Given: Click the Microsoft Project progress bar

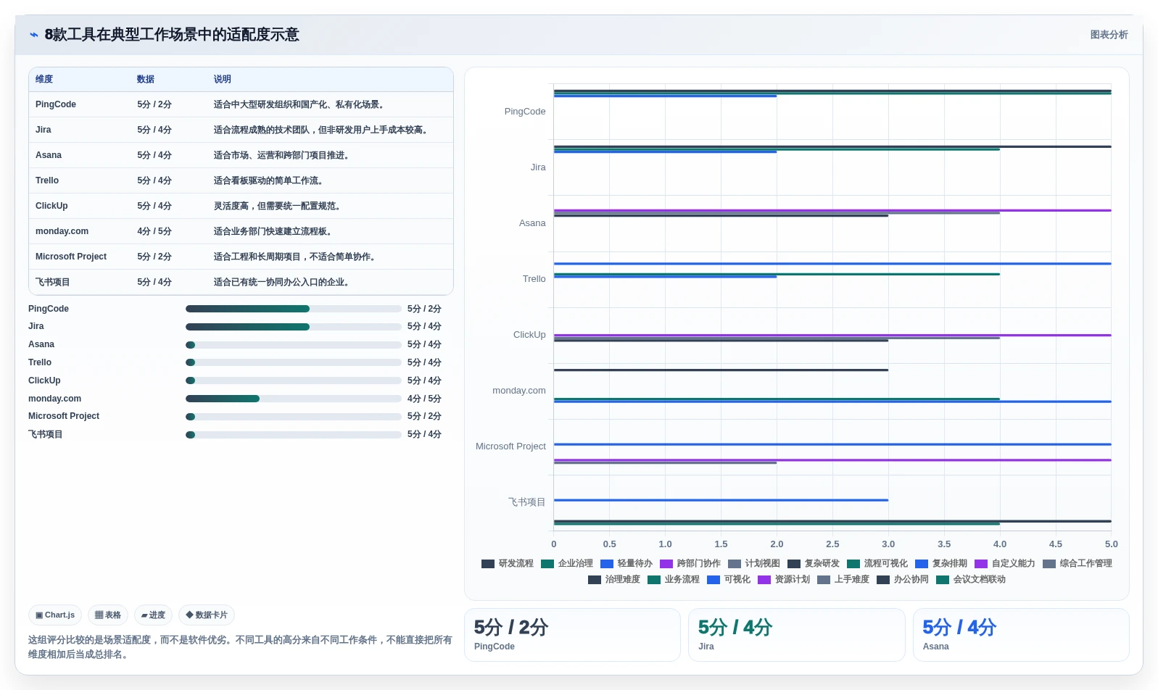Looking at the screenshot, I should [294, 417].
